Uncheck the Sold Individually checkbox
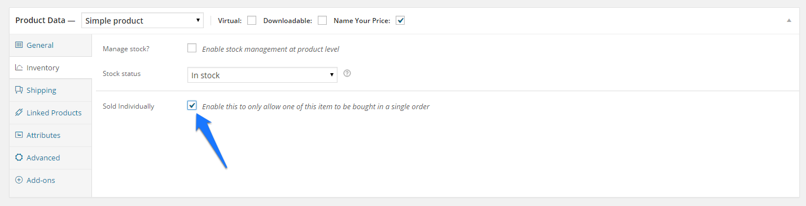Image resolution: width=806 pixels, height=206 pixels. (192, 105)
